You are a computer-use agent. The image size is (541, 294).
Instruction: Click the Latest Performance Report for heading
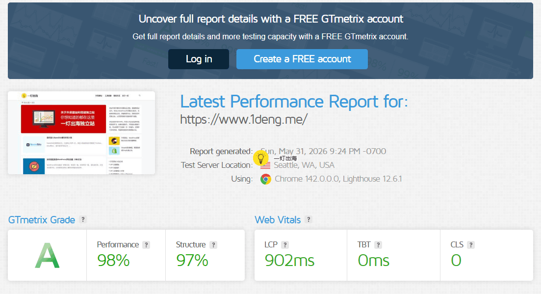point(294,102)
